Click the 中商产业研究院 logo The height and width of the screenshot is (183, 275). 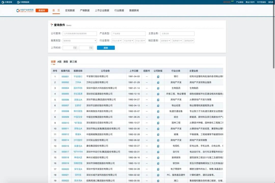[25, 10]
